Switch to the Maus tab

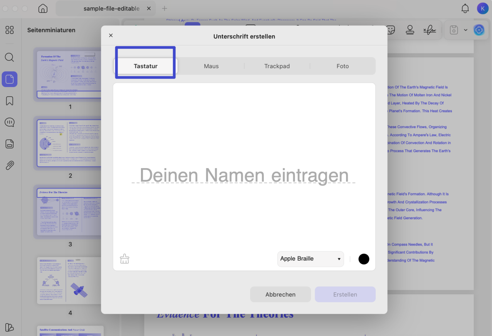click(211, 66)
